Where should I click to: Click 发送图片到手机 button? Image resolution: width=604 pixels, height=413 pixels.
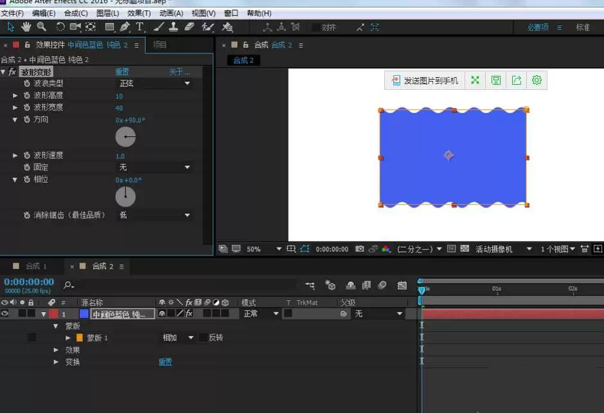click(425, 80)
